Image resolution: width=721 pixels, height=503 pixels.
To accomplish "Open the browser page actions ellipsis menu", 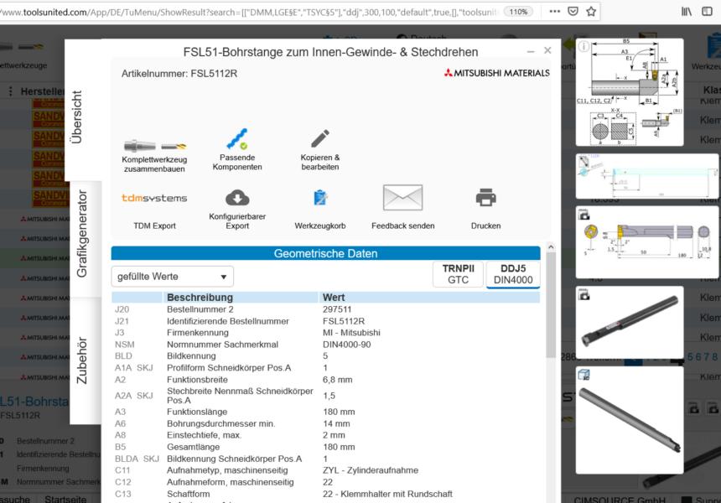I will pyautogui.click(x=555, y=12).
